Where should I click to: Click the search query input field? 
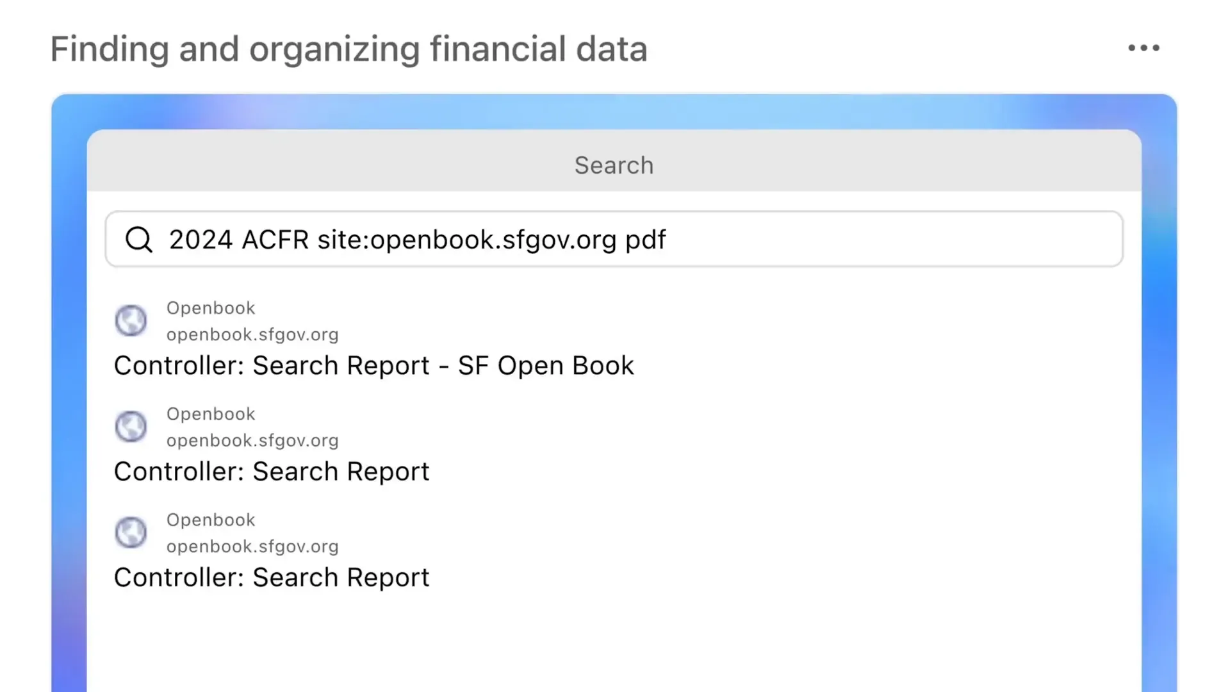coord(833,240)
